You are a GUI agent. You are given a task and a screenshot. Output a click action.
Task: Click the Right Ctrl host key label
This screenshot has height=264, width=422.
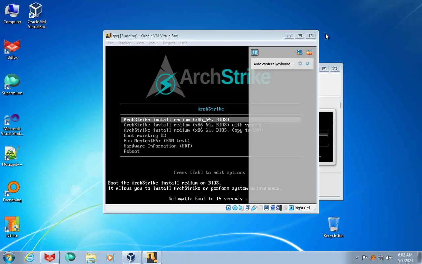click(302, 208)
